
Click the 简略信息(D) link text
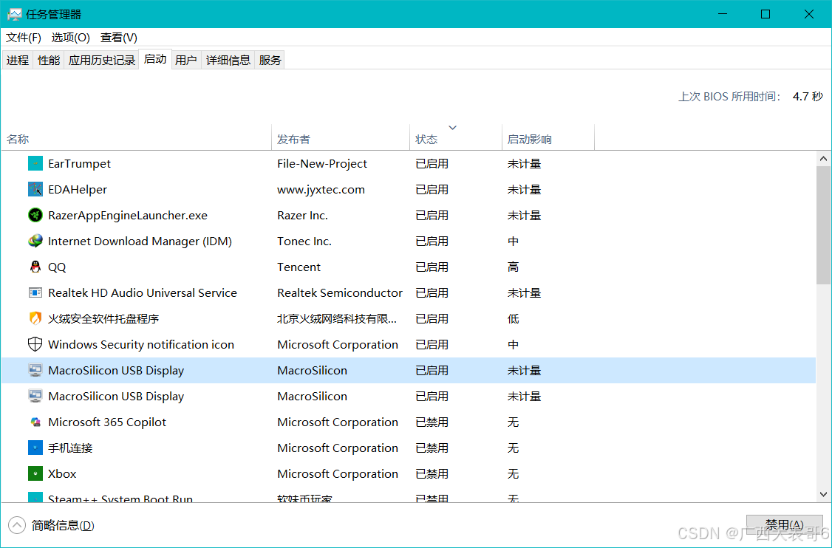[63, 525]
